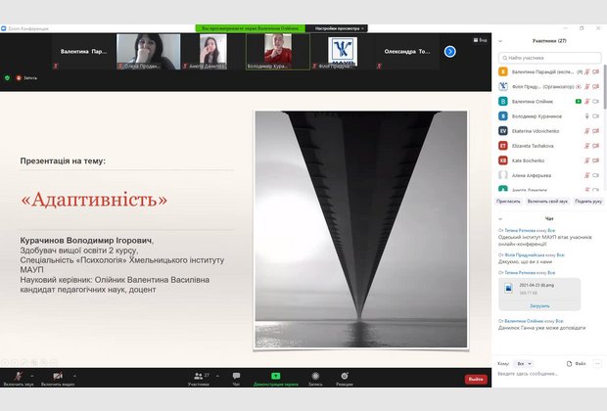Click the green Демонстрация экрана share icon
Screen dimensions: 607x411
click(275, 376)
